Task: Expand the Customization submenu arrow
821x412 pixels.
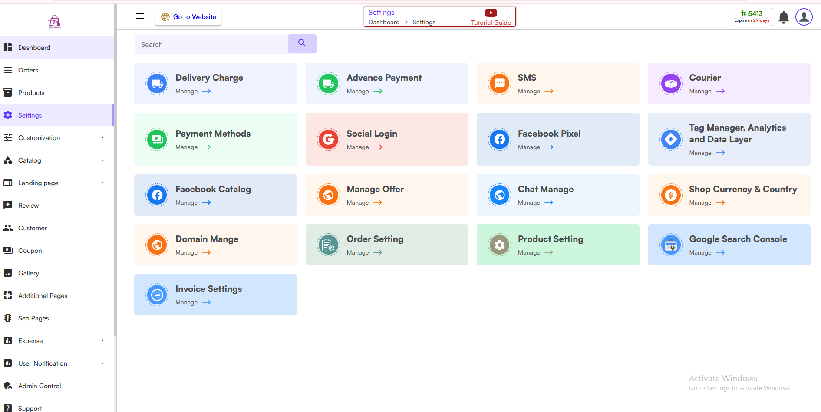Action: pyautogui.click(x=102, y=138)
